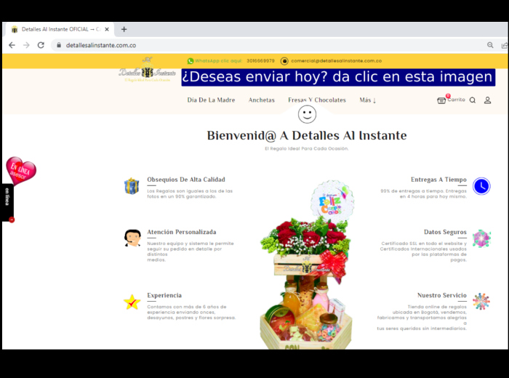
Task: Open Fresas Y Chocolates menu item
Action: click(x=317, y=100)
